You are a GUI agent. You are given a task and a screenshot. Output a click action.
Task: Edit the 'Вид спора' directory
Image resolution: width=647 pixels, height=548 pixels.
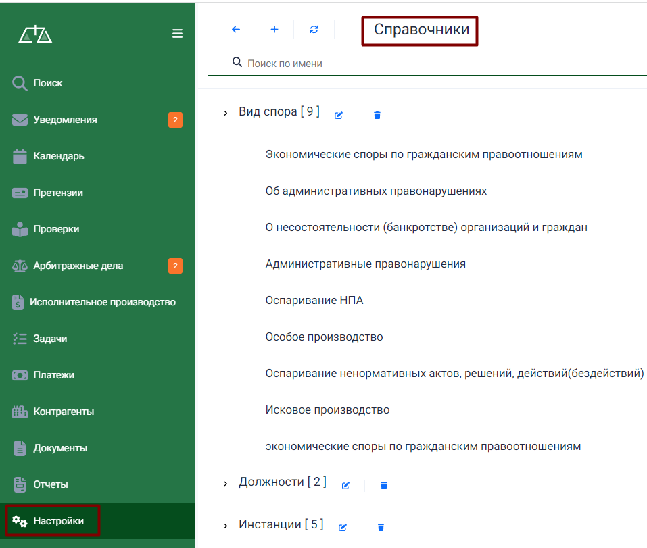click(x=339, y=116)
